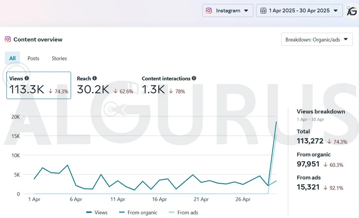359x218 pixels.
Task: Toggle the From ads legend entry
Action: (184, 213)
